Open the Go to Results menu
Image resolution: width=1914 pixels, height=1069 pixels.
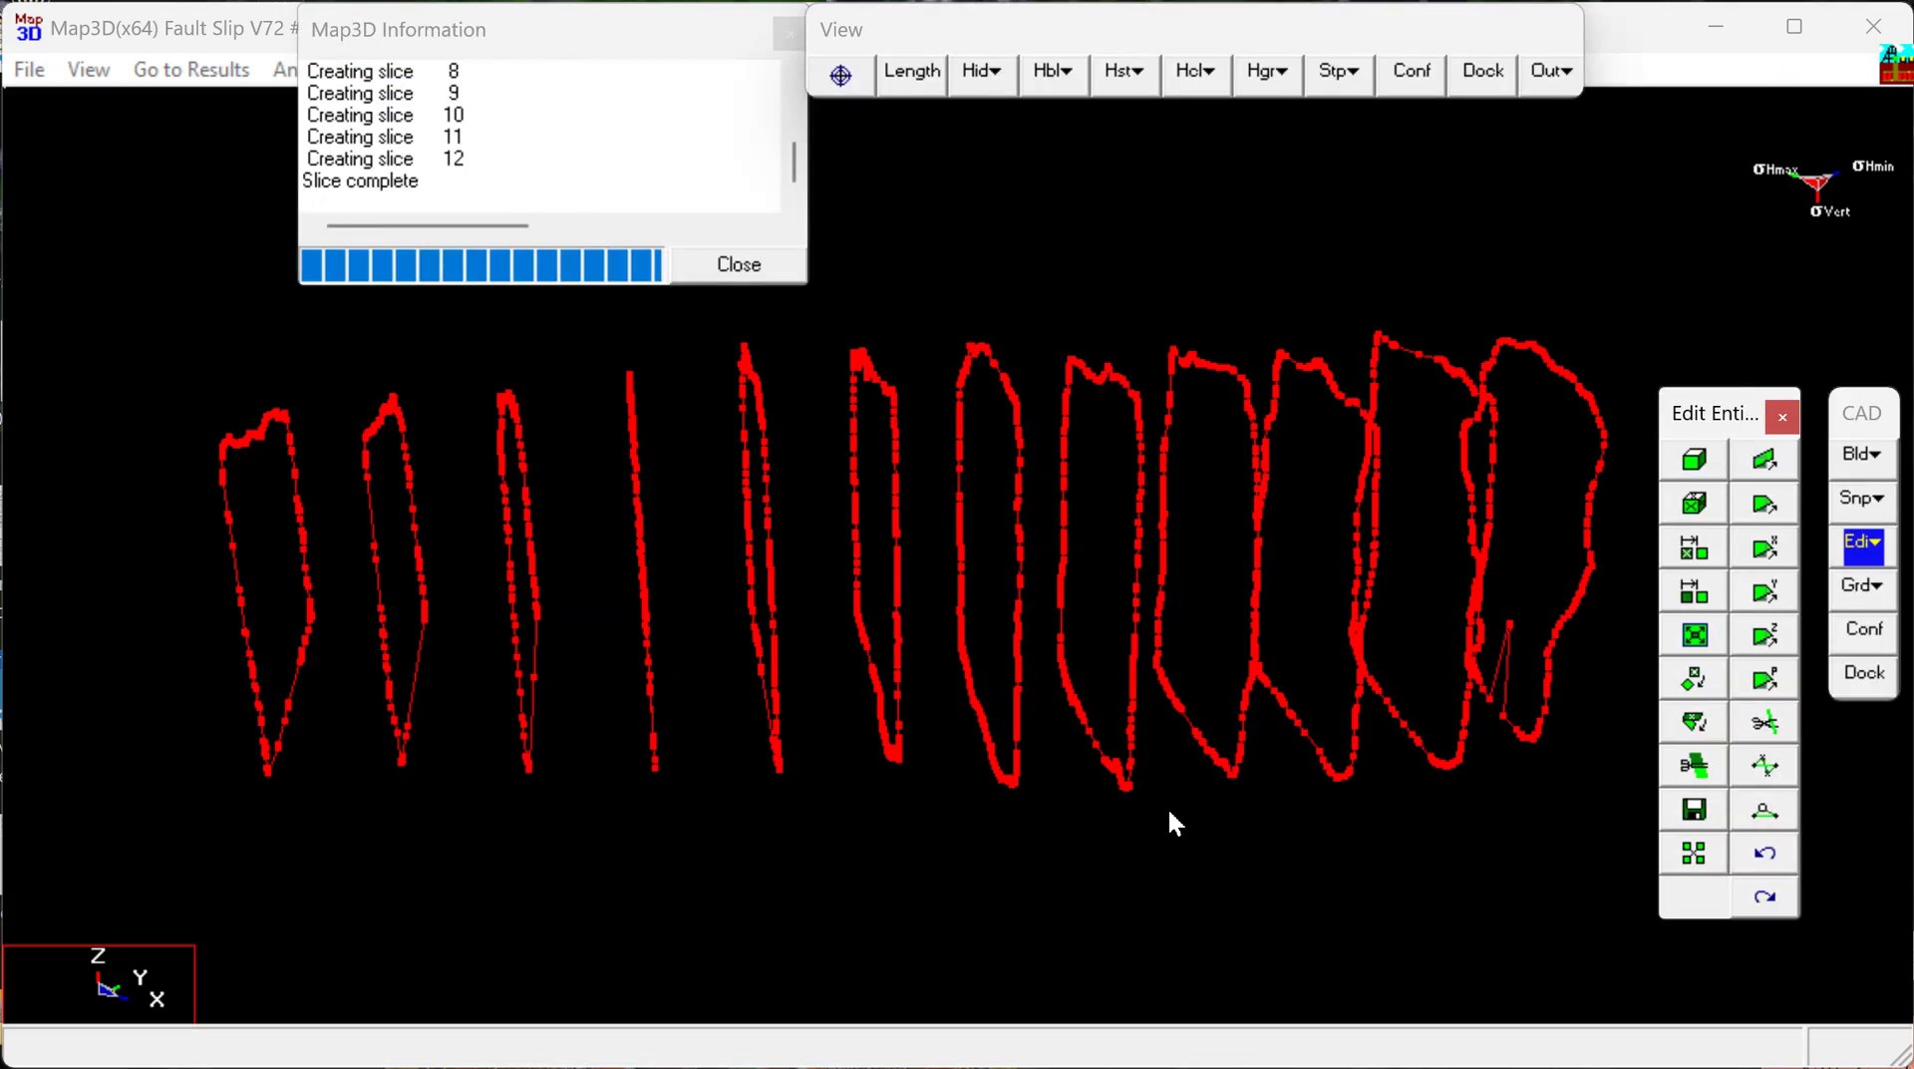(191, 70)
